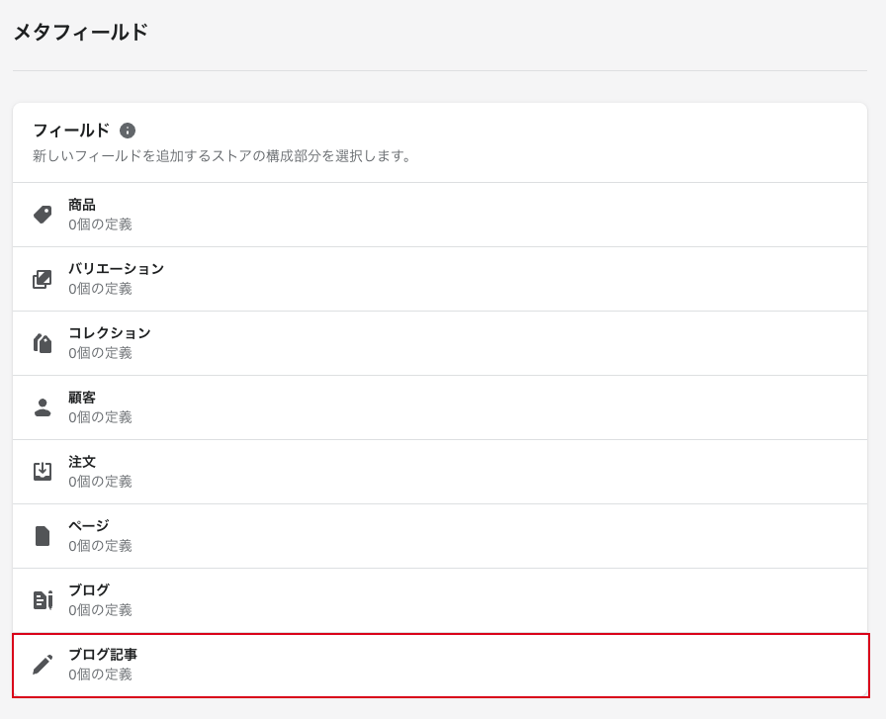Viewport: 886px width, 719px height.
Task: Click 0個の定義 count under 顧客
Action: click(x=100, y=417)
